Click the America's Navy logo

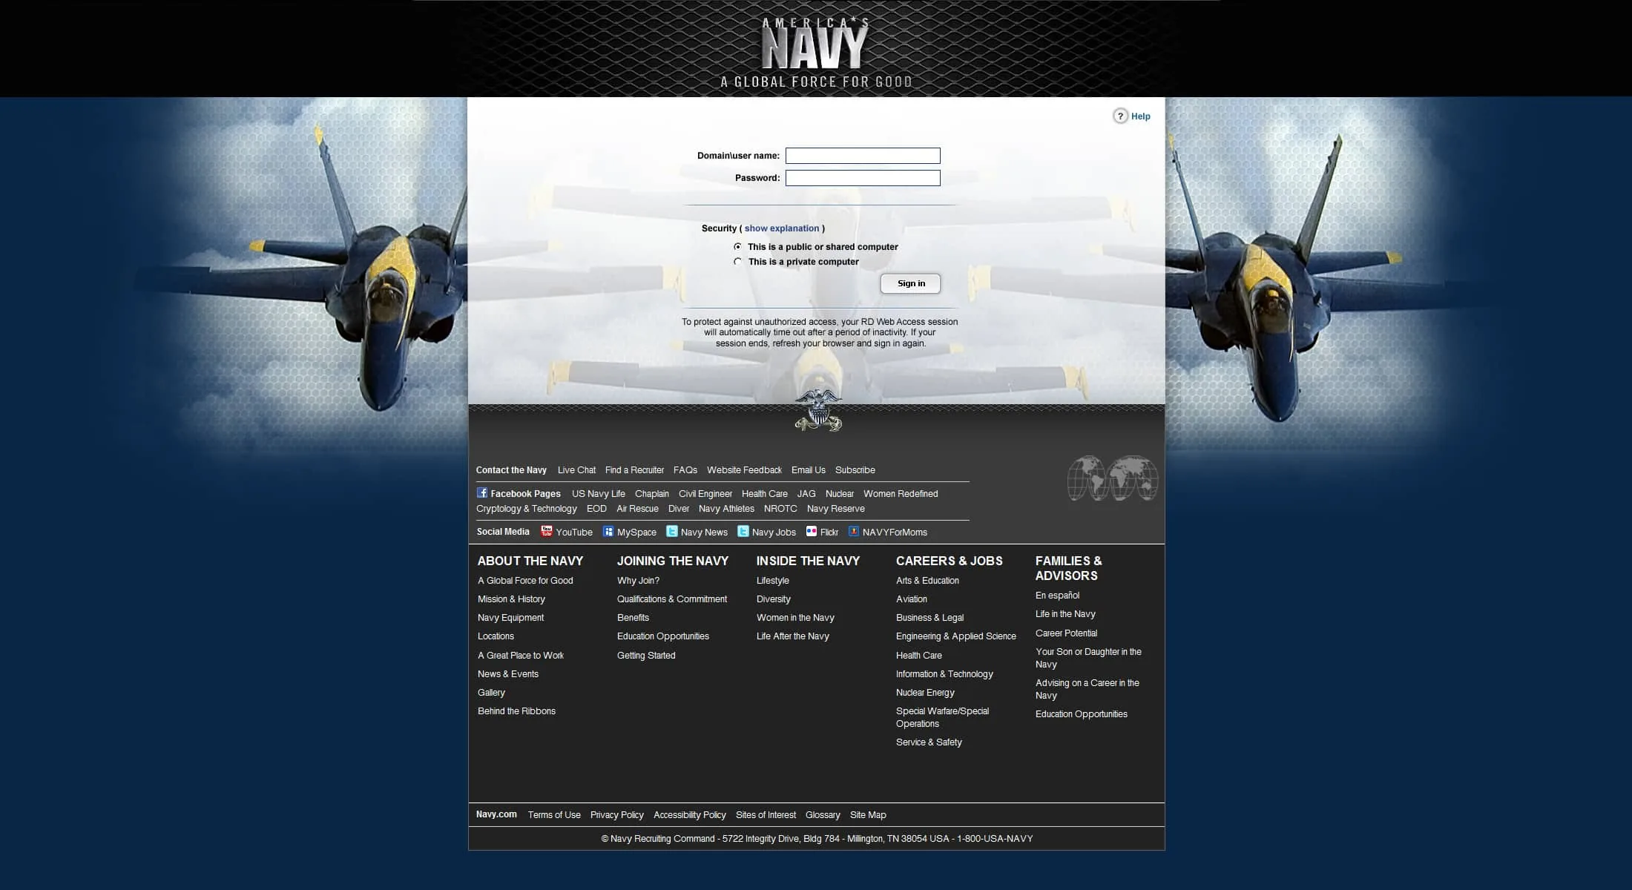tap(816, 52)
